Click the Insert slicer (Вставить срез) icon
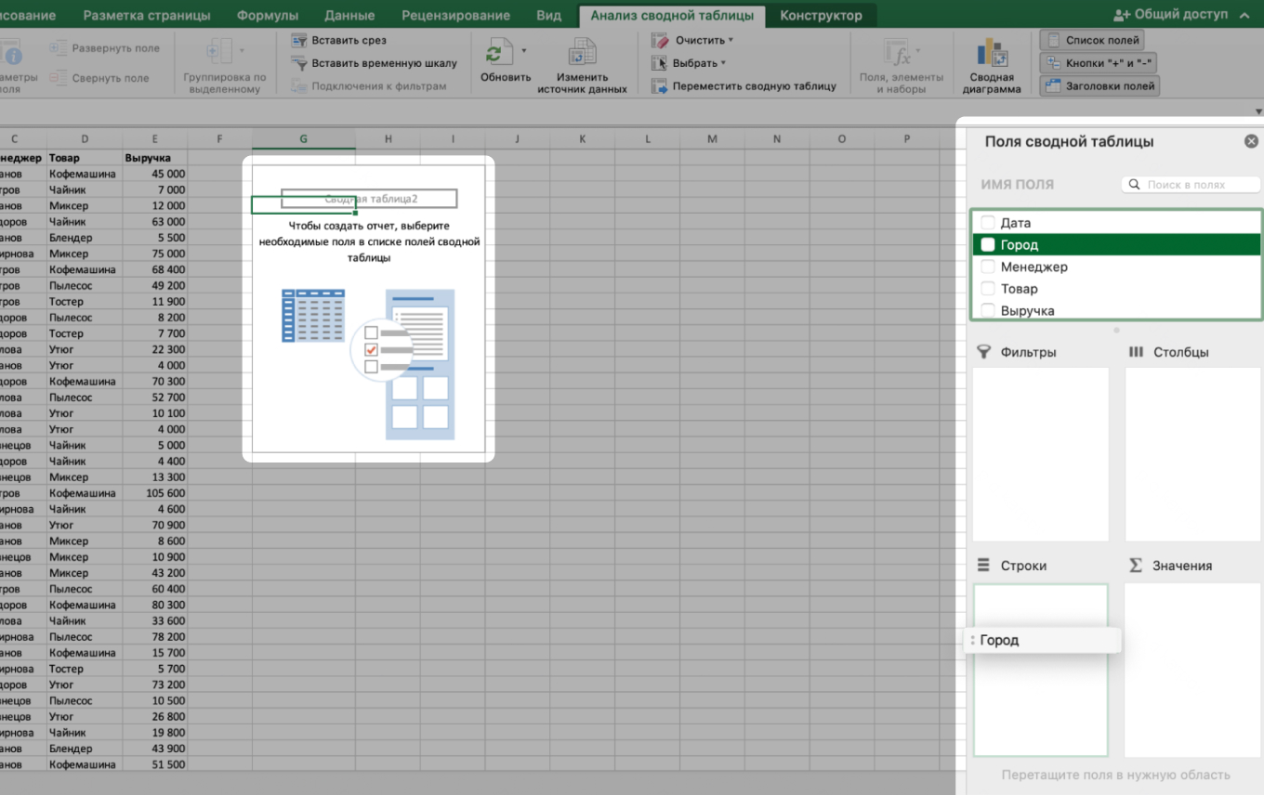 pyautogui.click(x=299, y=41)
